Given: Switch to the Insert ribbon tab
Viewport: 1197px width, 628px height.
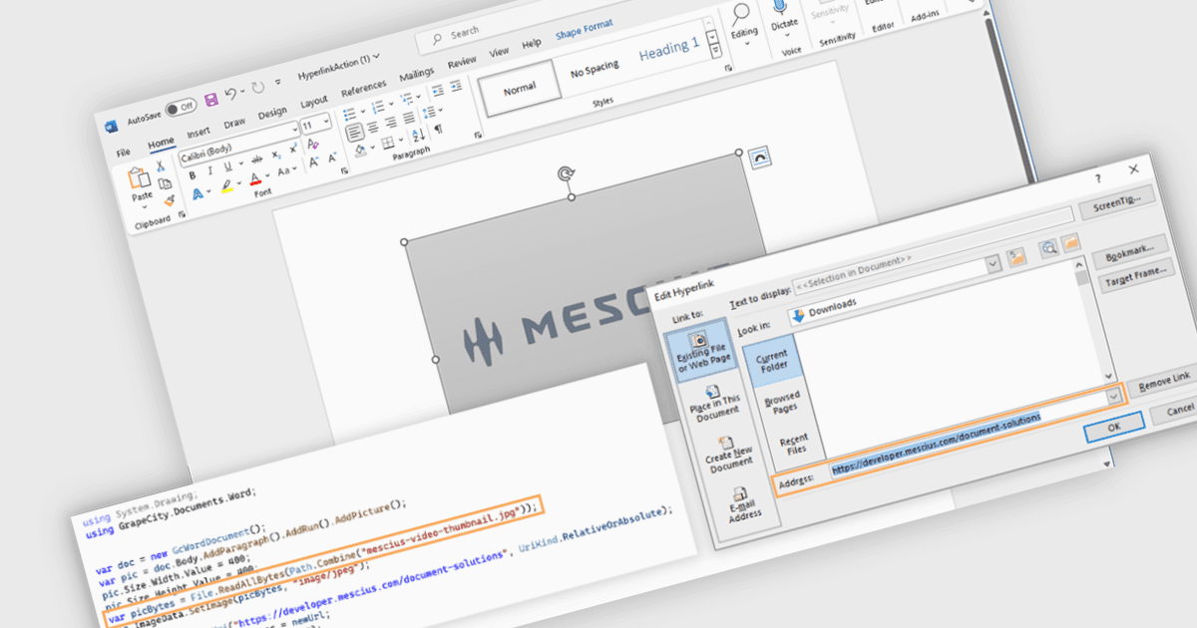Looking at the screenshot, I should [x=199, y=133].
